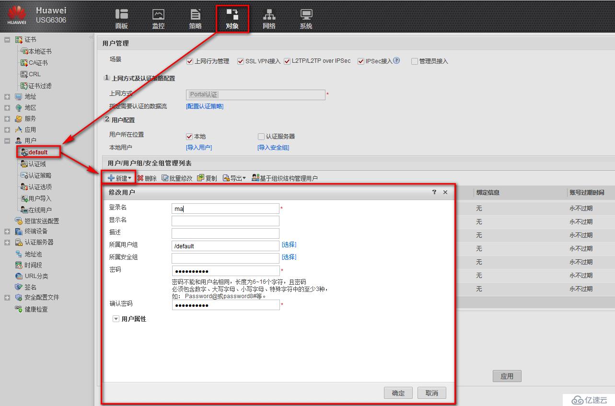This screenshot has height=406, width=615.
Task: Click 确定 in the 修改用户 dialog
Action: coord(398,393)
